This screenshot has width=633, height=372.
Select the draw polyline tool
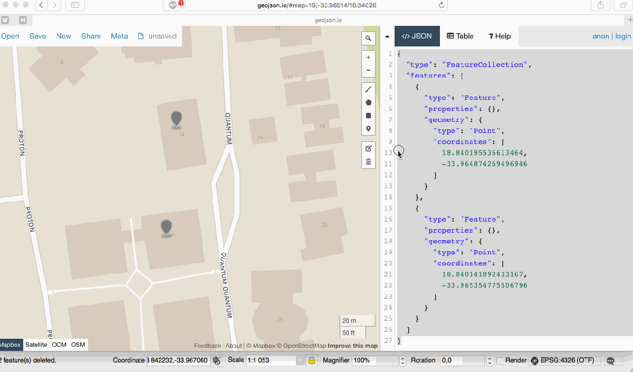[x=368, y=89]
